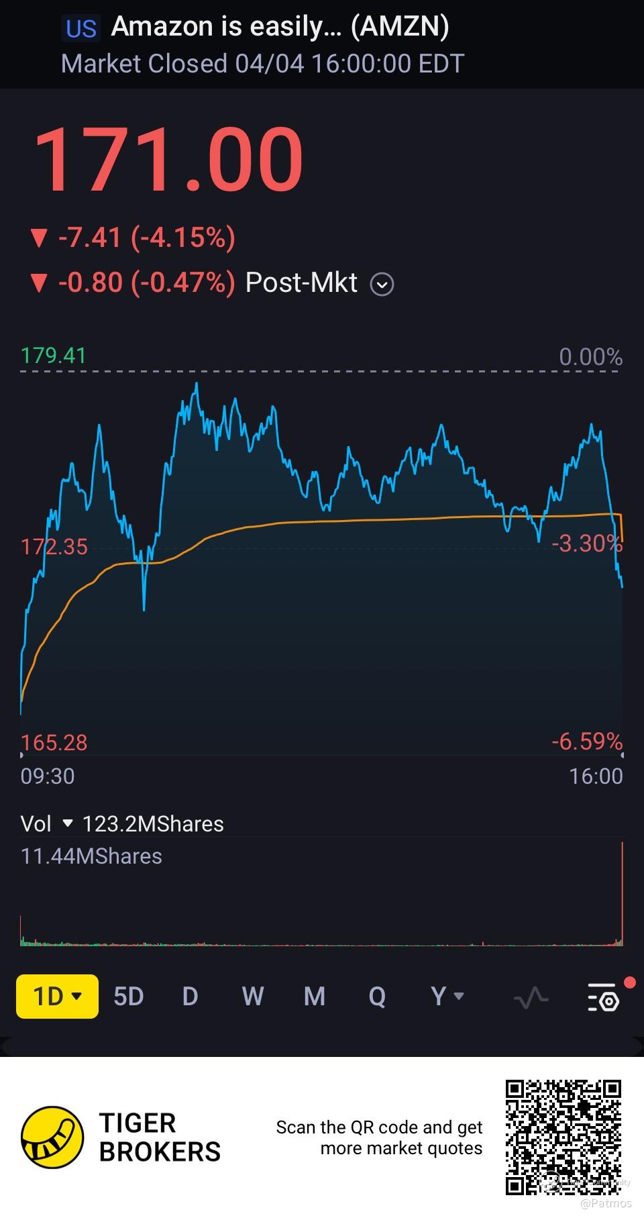Select the Q quarterly chart tab
Image resolution: width=644 pixels, height=1218 pixels.
(x=377, y=997)
